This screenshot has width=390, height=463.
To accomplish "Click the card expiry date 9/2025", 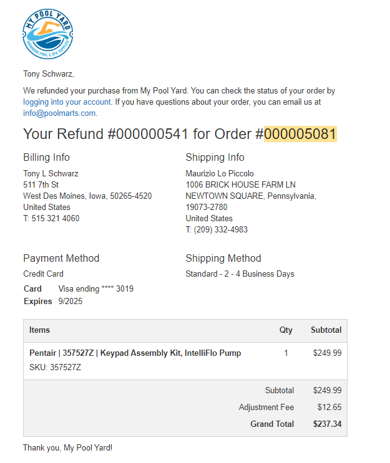I will pyautogui.click(x=71, y=301).
